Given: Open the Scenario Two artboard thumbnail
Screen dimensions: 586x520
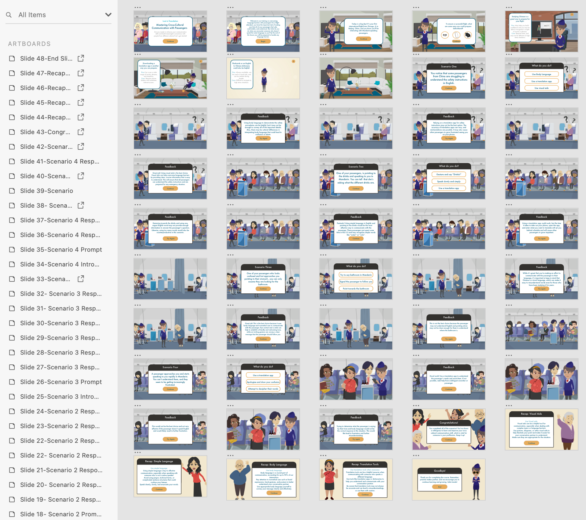Looking at the screenshot, I should tap(356, 178).
